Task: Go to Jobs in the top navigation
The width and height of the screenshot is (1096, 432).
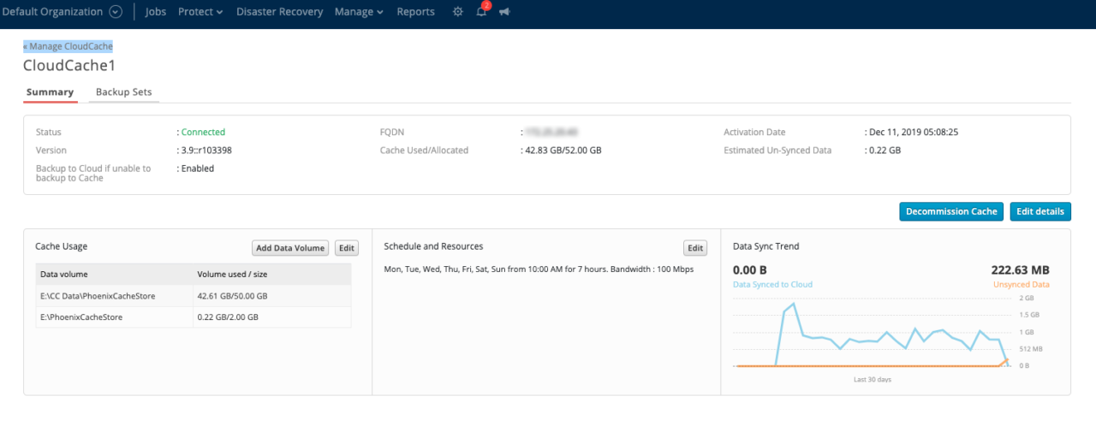Action: (156, 12)
